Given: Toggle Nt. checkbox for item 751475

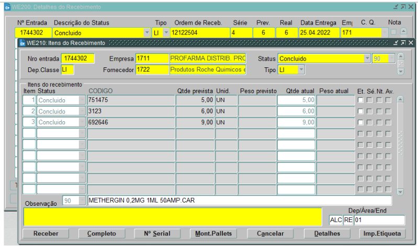Looking at the screenshot, I should 379,100.
